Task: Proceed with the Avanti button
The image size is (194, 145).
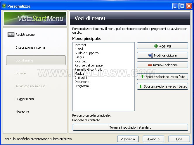Action: (x=153, y=139)
